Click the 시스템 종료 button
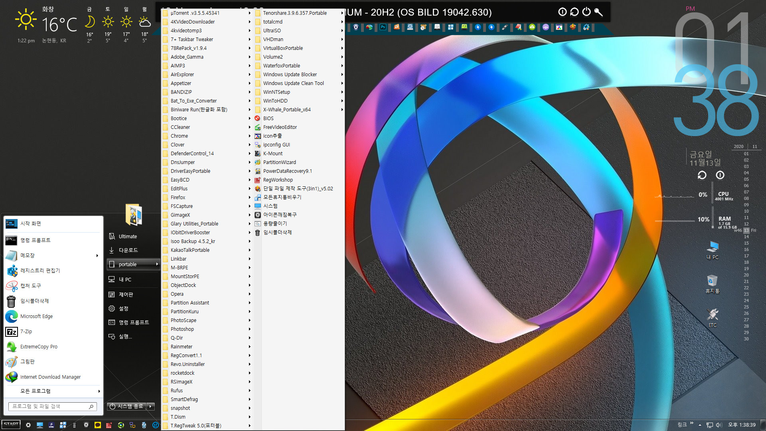Image resolution: width=766 pixels, height=431 pixels. coord(127,406)
